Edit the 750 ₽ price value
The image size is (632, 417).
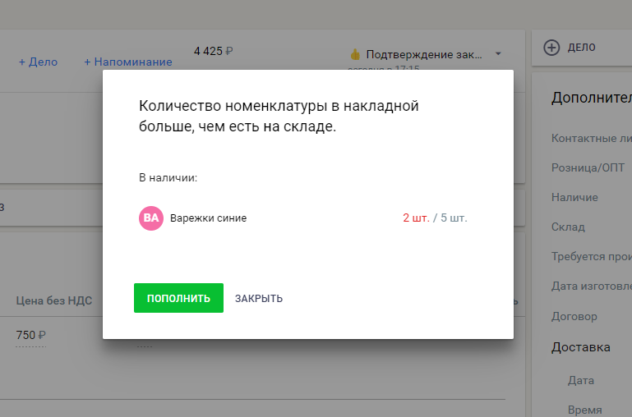tap(30, 335)
